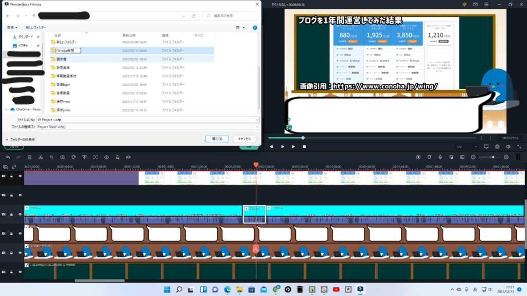Open the preview display settings monitor icon
The image size is (527, 296).
pyautogui.click(x=486, y=146)
